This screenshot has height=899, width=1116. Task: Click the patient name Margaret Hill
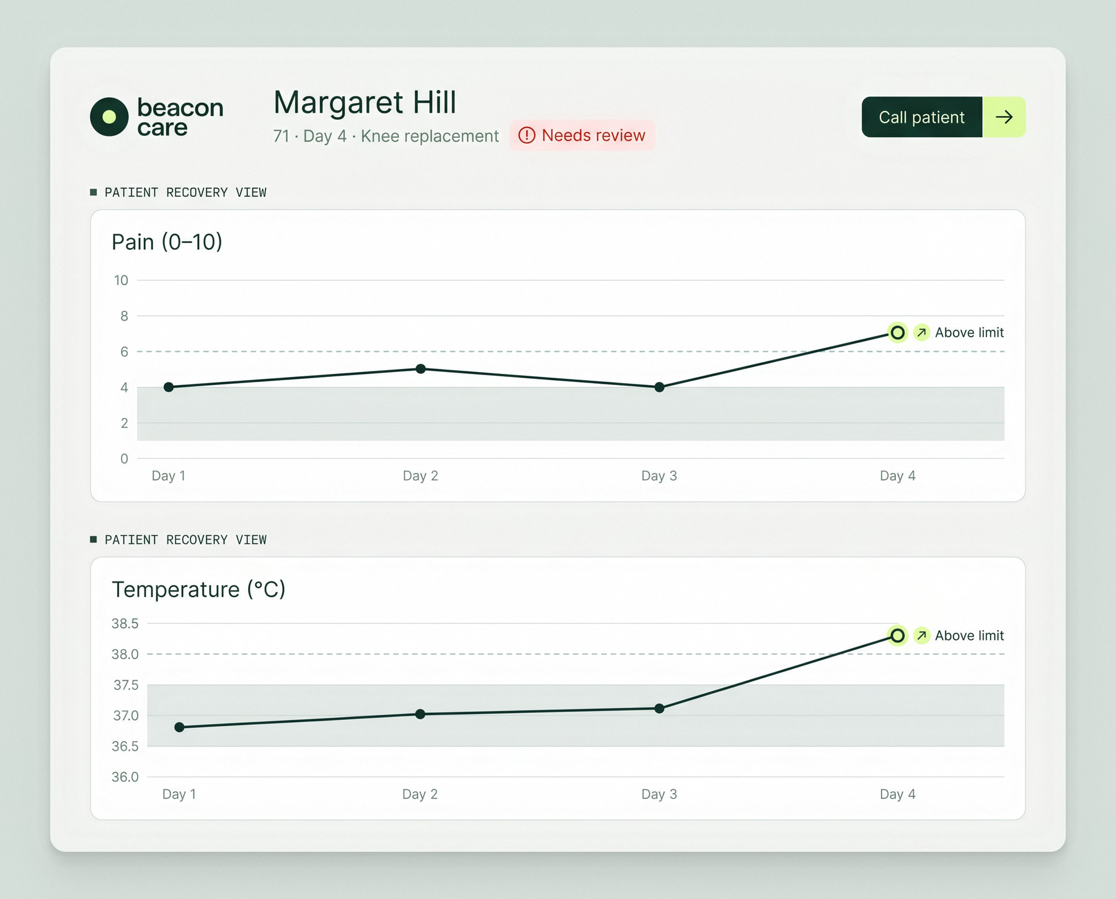pos(365,102)
